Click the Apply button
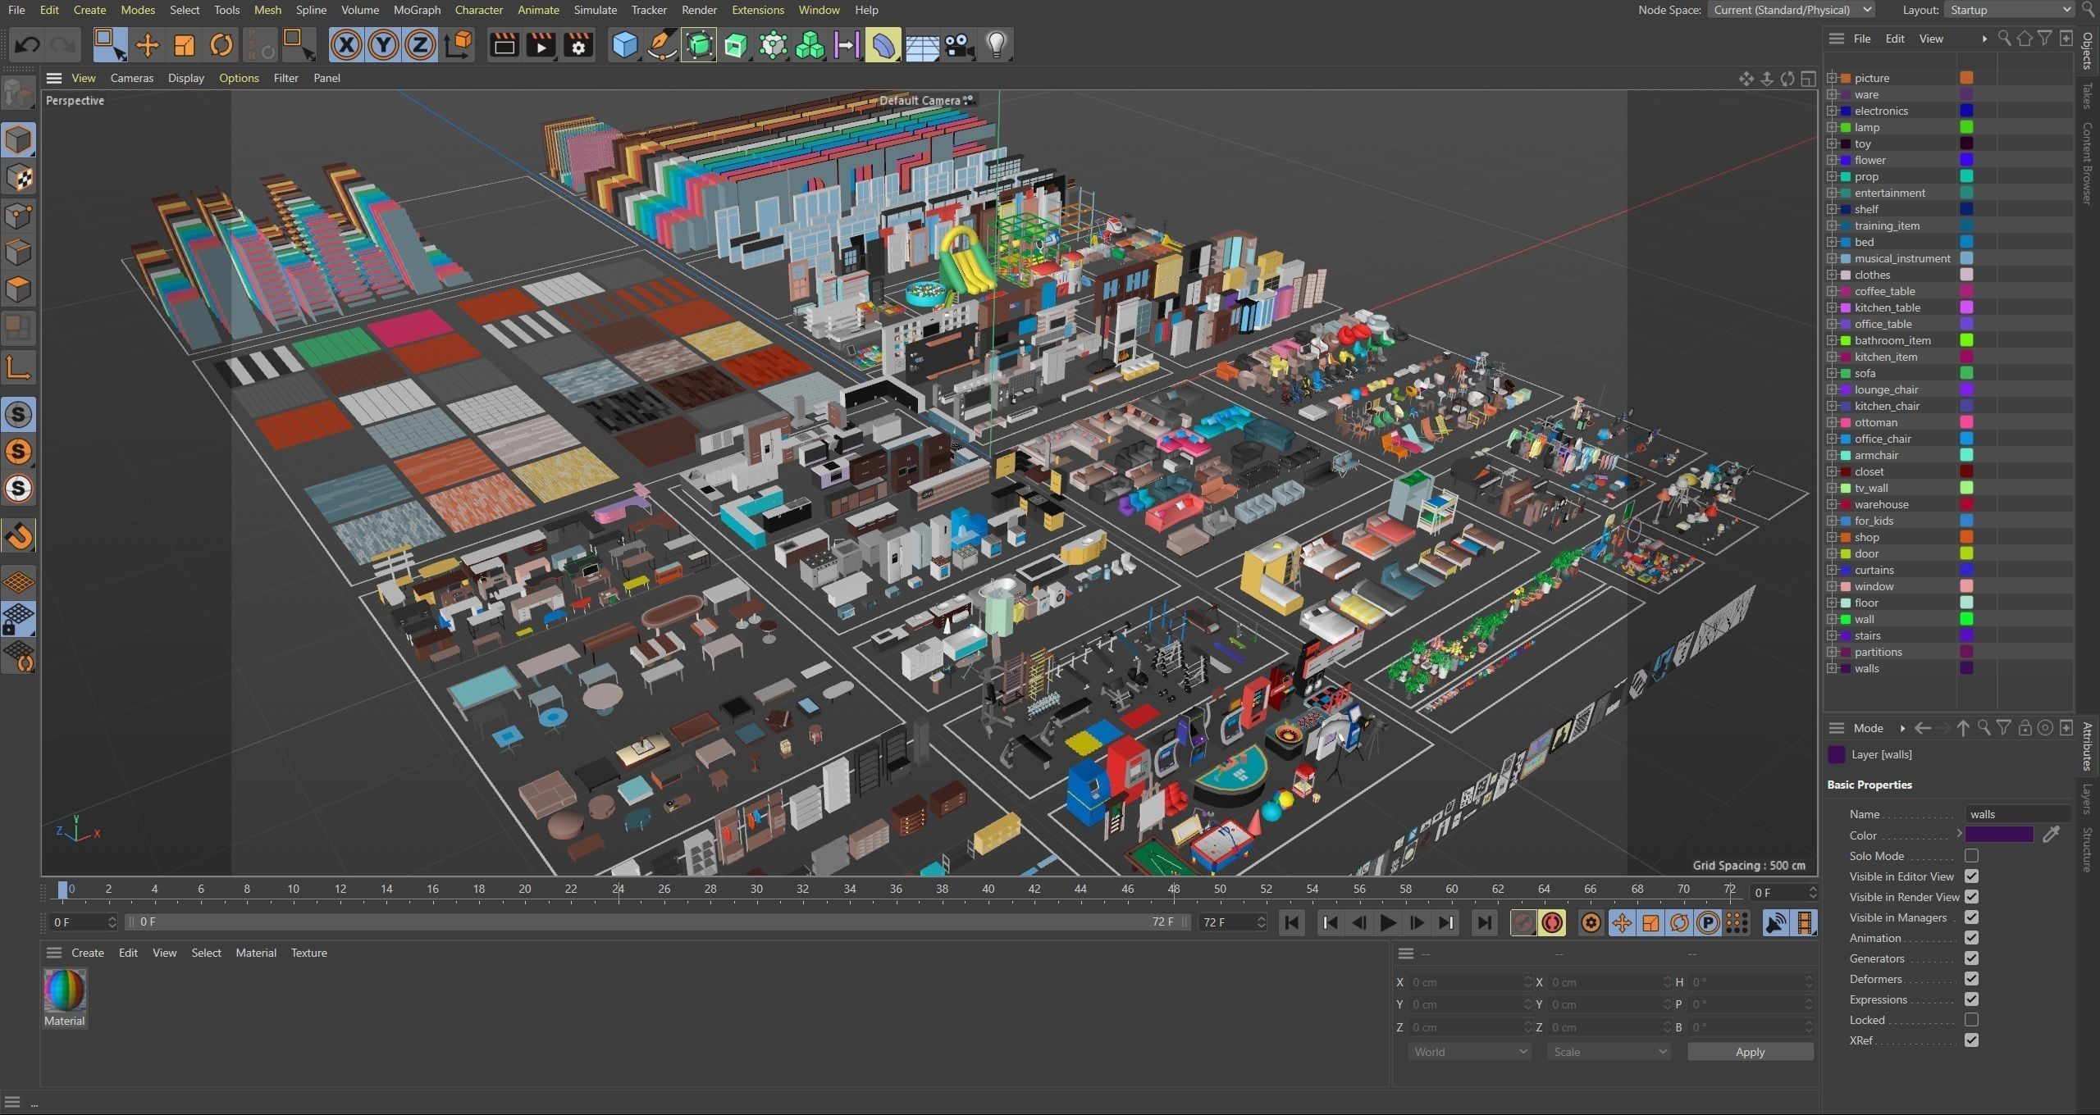Viewport: 2100px width, 1115px height. (1750, 1052)
